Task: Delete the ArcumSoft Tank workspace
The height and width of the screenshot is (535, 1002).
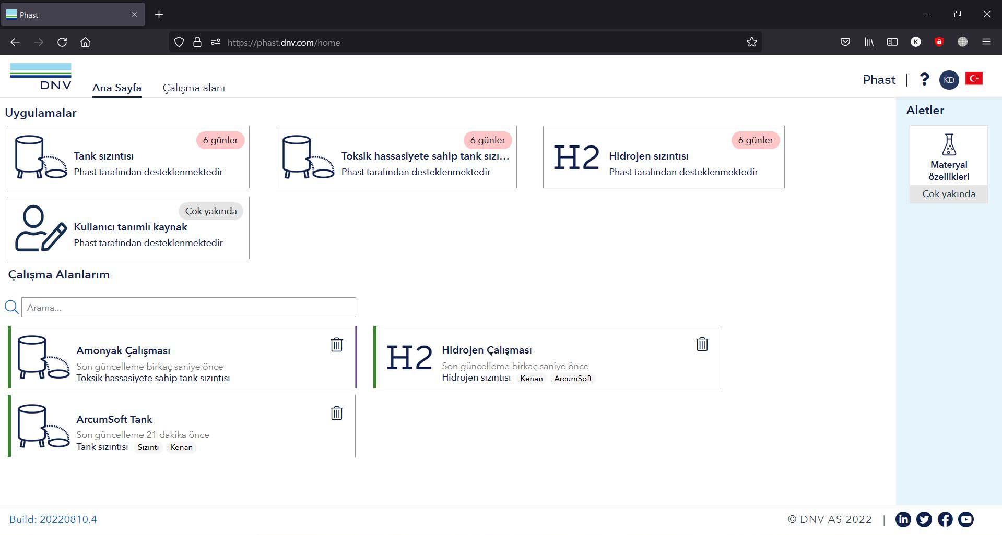Action: pos(337,413)
